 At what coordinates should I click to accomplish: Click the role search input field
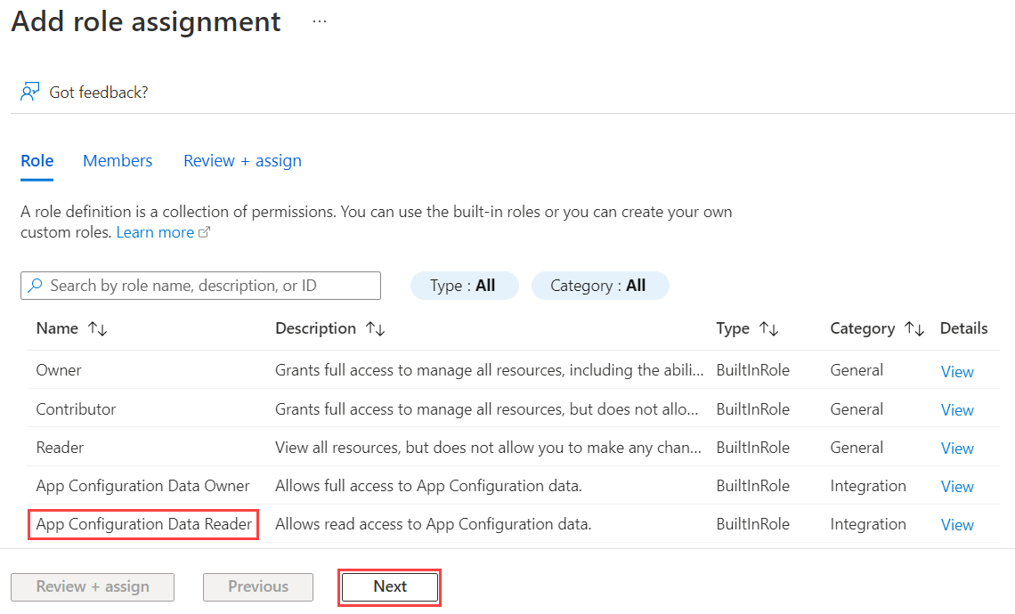point(200,285)
